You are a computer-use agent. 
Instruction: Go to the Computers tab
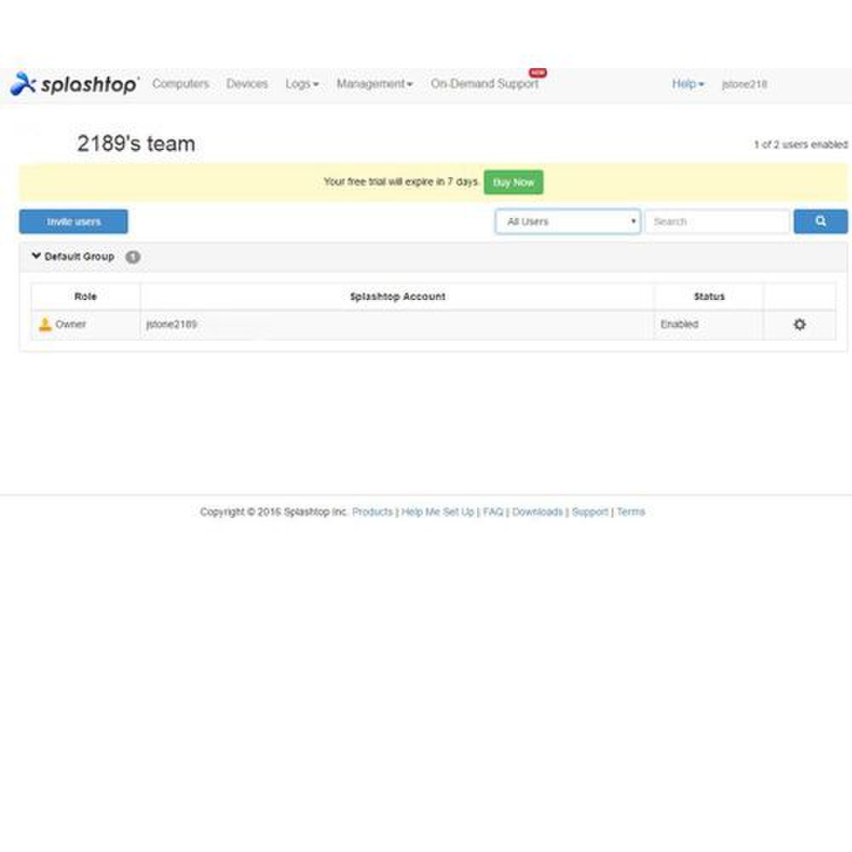point(181,84)
